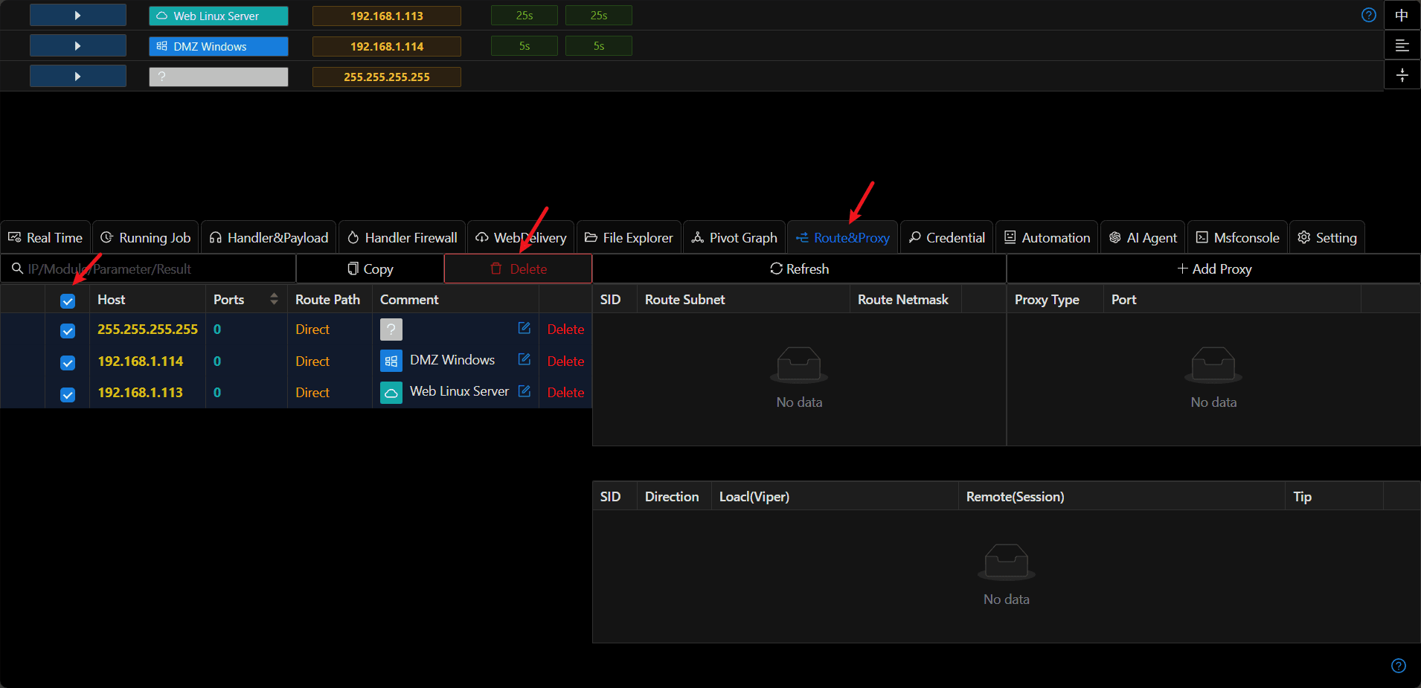Sort the Ports column with sort arrows

[274, 299]
